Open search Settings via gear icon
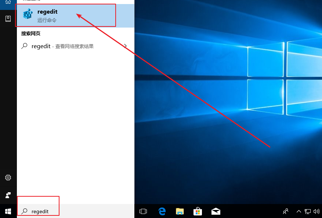Viewport: 322px width, 218px height. pyautogui.click(x=8, y=177)
